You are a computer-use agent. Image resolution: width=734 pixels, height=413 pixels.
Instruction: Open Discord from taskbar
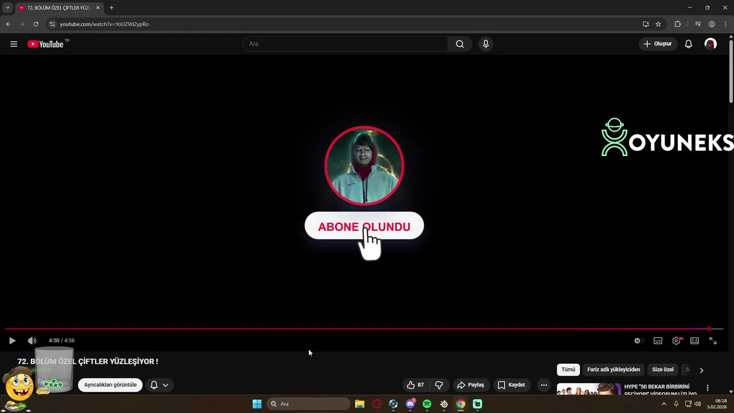[x=410, y=404]
